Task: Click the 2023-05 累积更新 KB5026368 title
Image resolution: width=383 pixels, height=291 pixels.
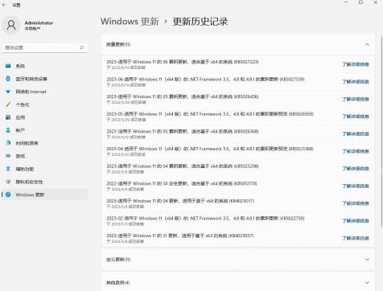Action: tap(183, 131)
